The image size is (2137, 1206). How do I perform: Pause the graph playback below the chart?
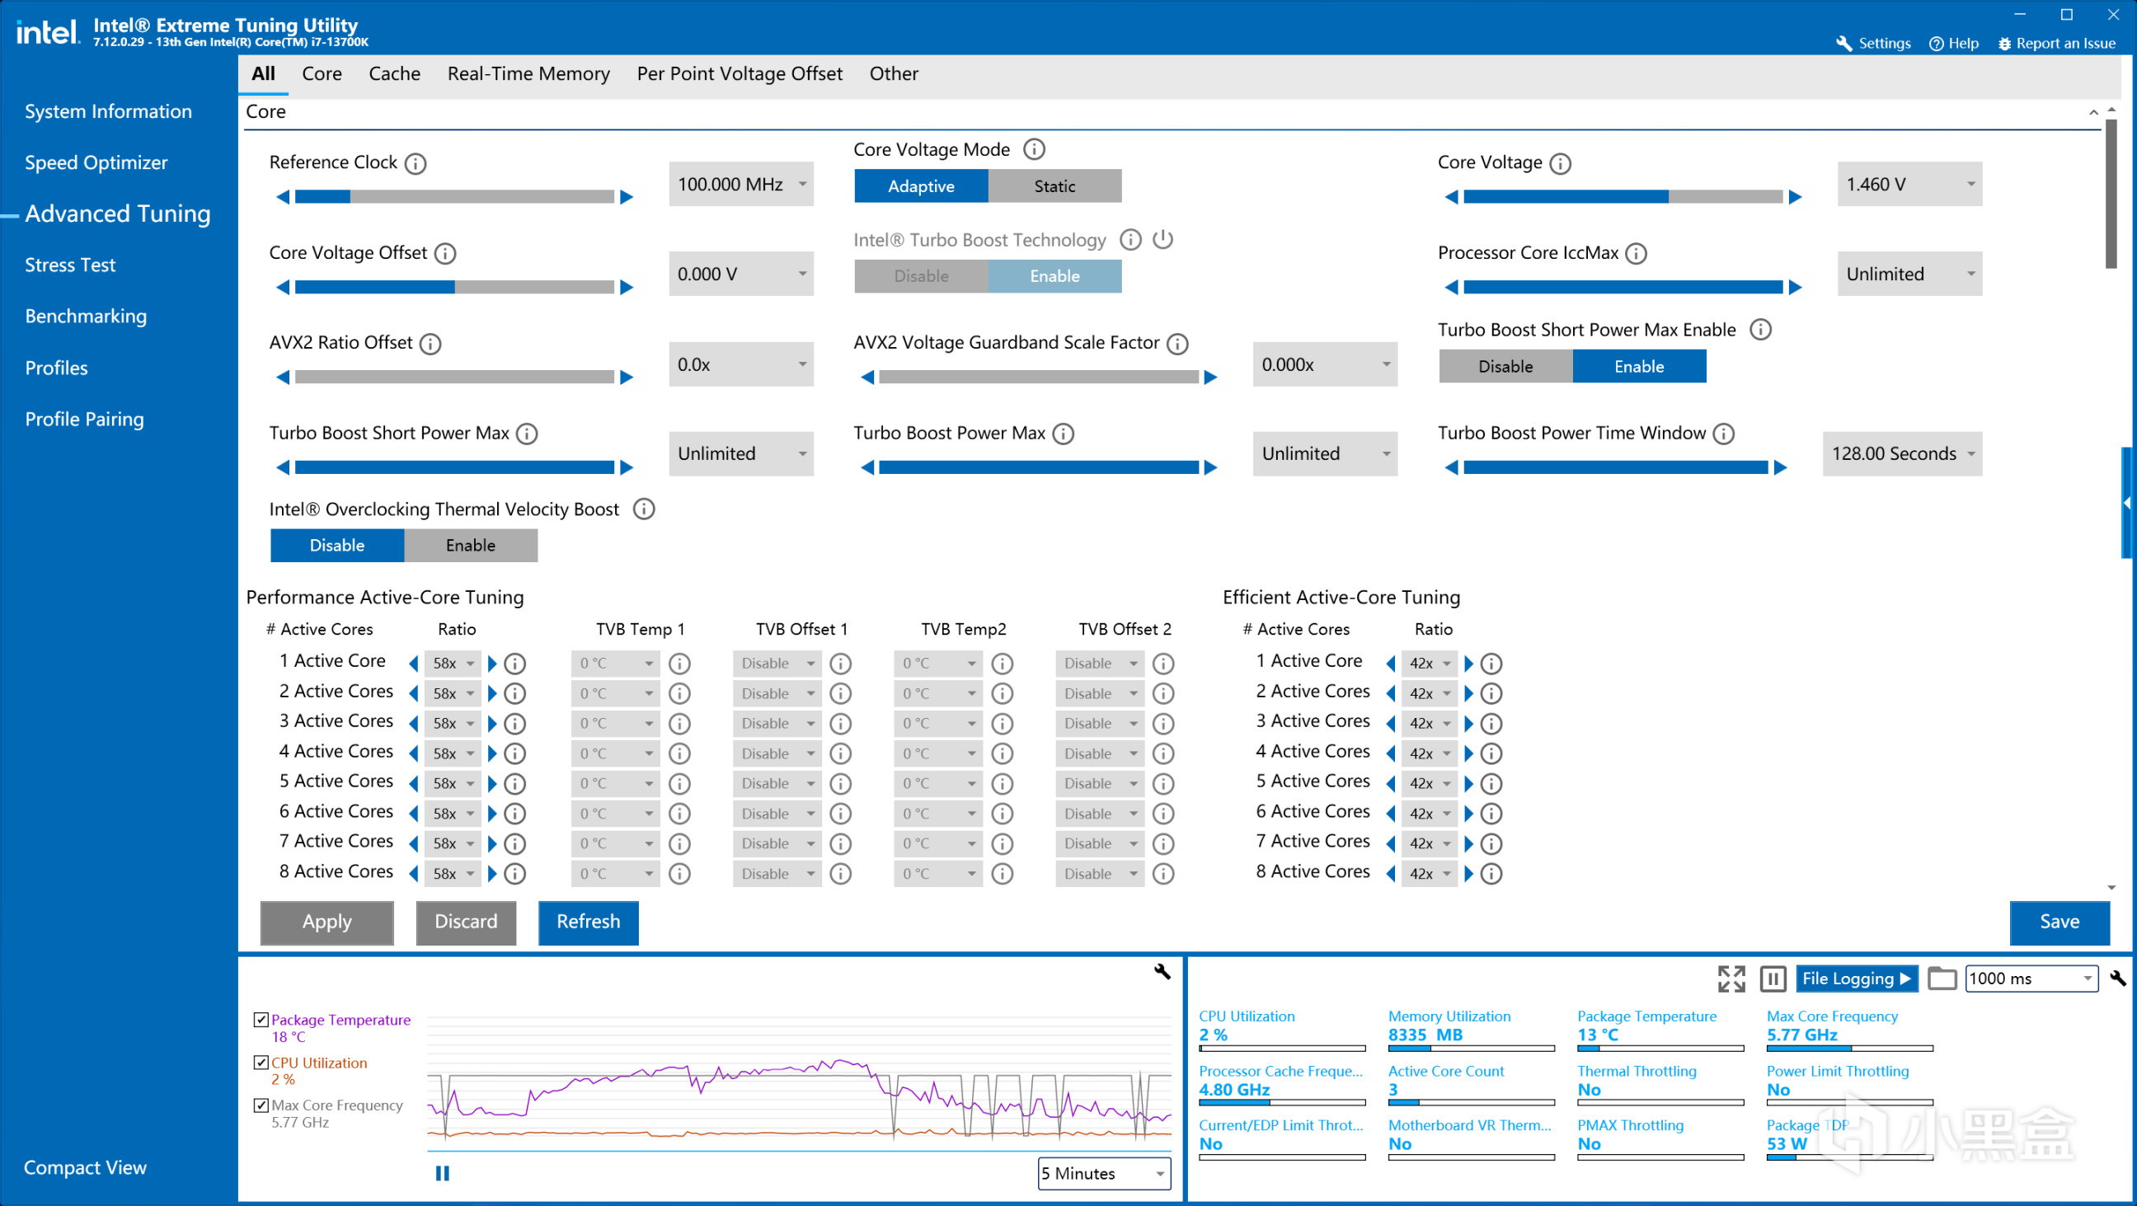coord(442,1173)
